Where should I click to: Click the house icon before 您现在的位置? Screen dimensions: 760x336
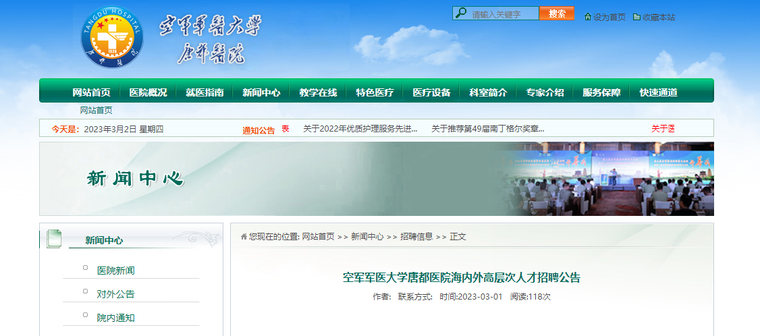pyautogui.click(x=244, y=237)
